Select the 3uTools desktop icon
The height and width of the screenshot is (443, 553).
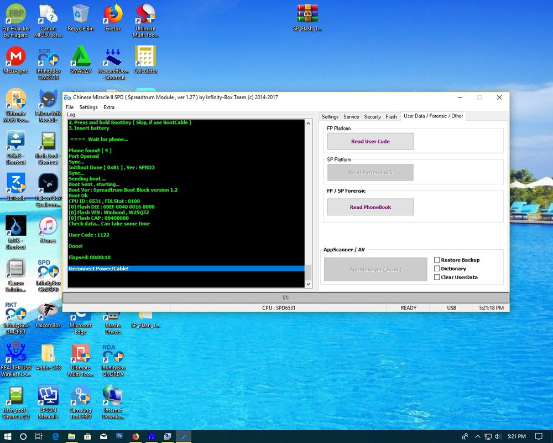pos(16,187)
